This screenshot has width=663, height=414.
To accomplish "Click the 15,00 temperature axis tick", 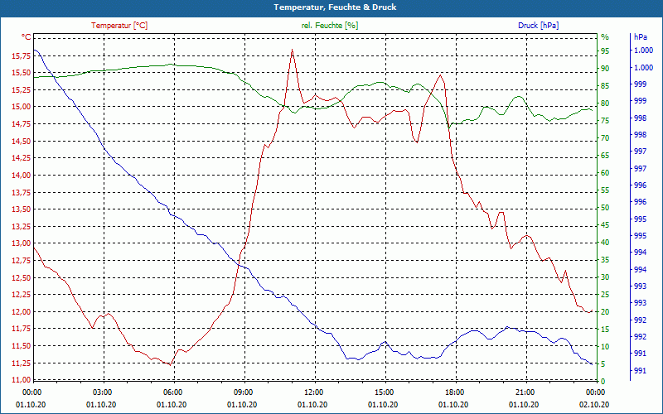I will [22, 107].
